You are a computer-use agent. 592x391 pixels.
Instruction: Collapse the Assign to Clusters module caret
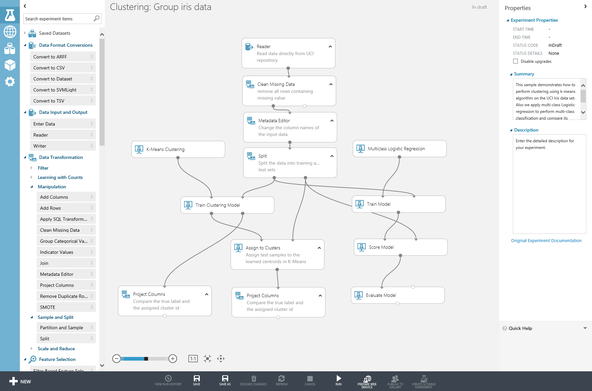point(319,248)
